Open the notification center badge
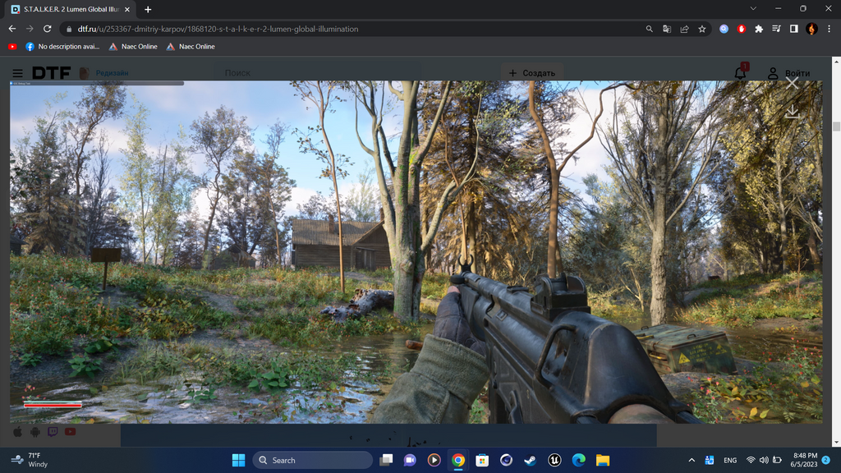Image resolution: width=841 pixels, height=473 pixels. (826, 460)
